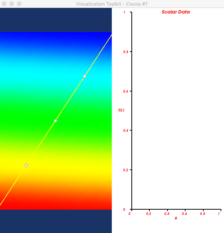The image size is (224, 233).
Task: Click the 0.6 tick on the vertical axis
Action: tap(126, 91)
